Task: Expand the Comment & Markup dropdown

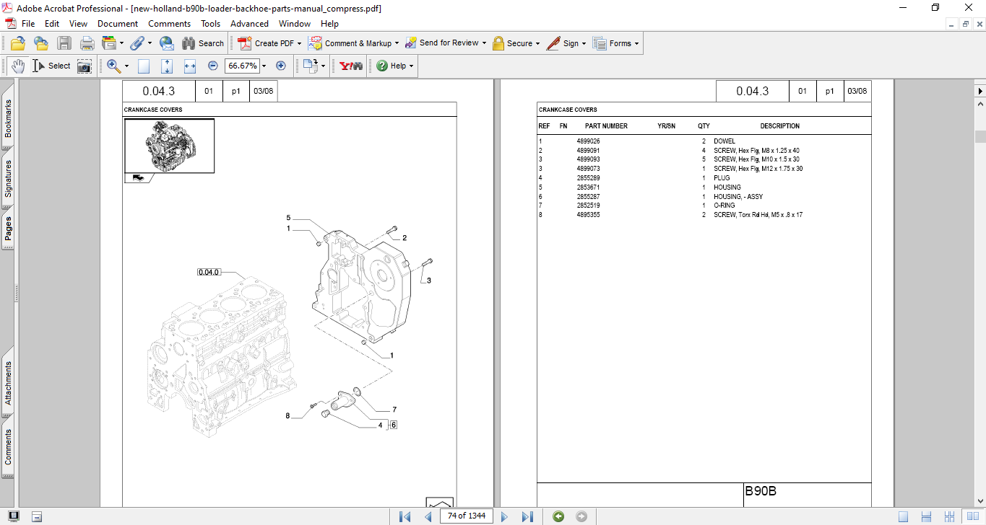Action: pyautogui.click(x=397, y=43)
